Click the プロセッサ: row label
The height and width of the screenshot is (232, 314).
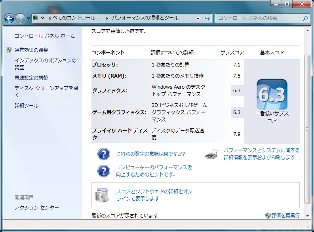pos(105,65)
